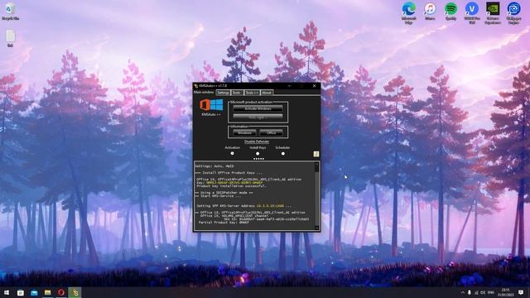Viewport: 530px width, 298px height.
Task: Show Windows information
Action: point(245,133)
